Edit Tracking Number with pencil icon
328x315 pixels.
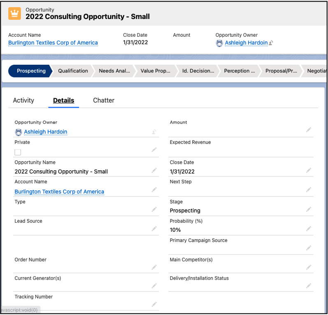[x=154, y=305]
